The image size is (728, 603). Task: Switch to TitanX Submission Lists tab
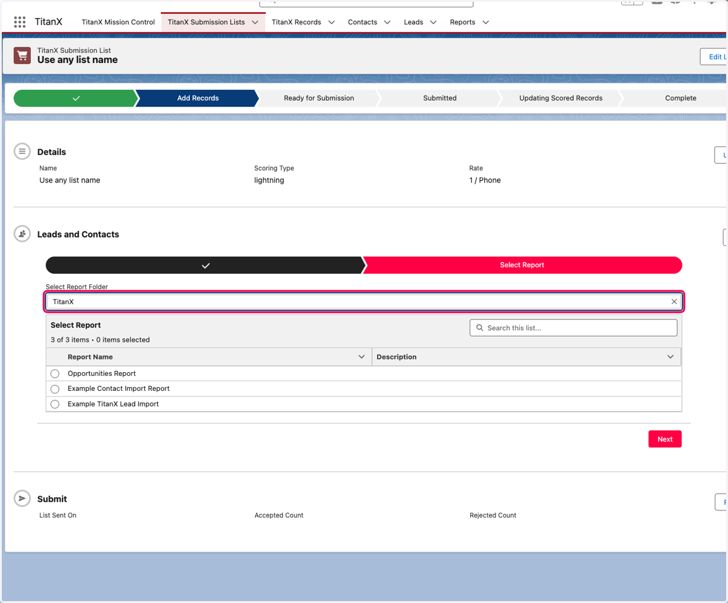[206, 22]
